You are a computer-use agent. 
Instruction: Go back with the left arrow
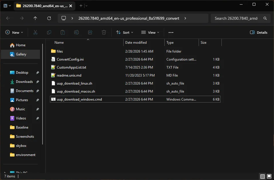point(8,18)
